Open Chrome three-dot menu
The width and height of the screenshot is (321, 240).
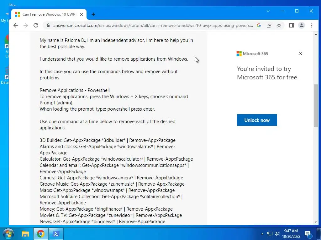click(312, 25)
